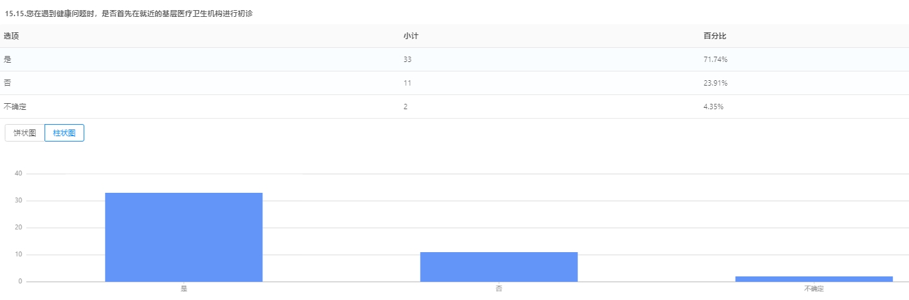The height and width of the screenshot is (300, 909).
Task: Click the 小计 column header
Action: [x=411, y=35]
